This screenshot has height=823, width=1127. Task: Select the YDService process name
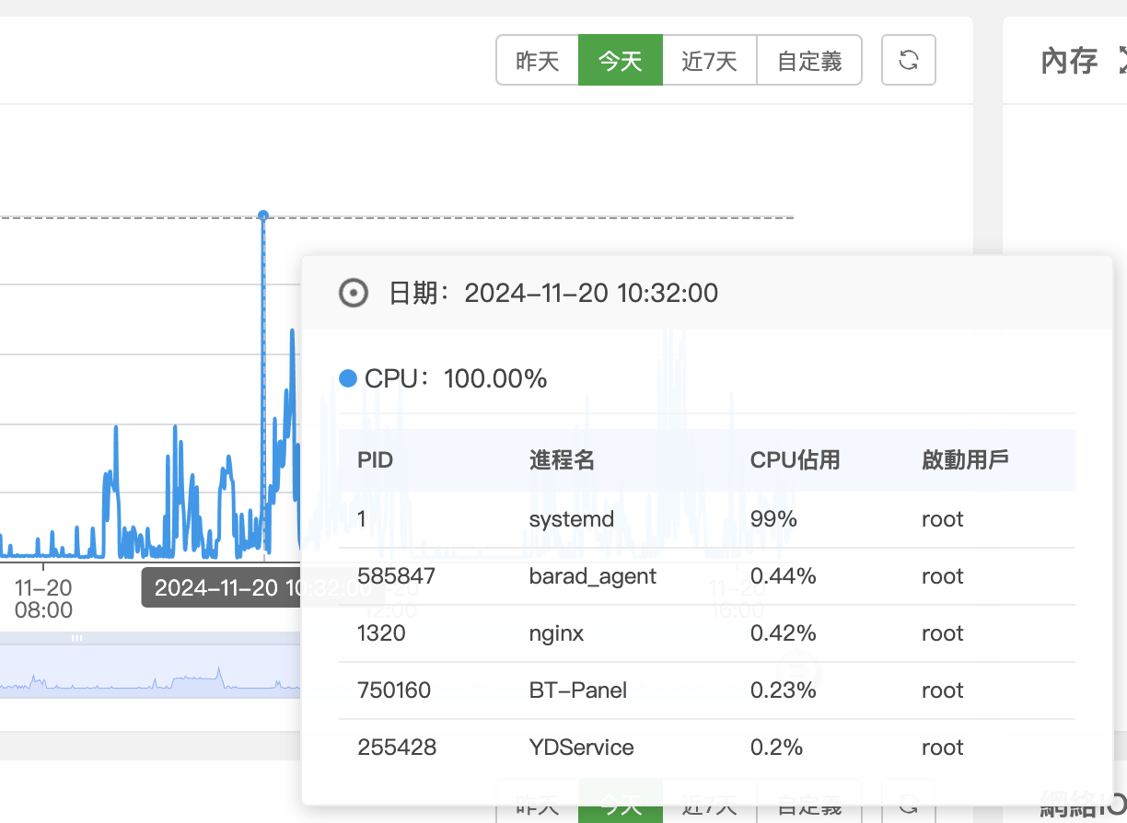[582, 748]
